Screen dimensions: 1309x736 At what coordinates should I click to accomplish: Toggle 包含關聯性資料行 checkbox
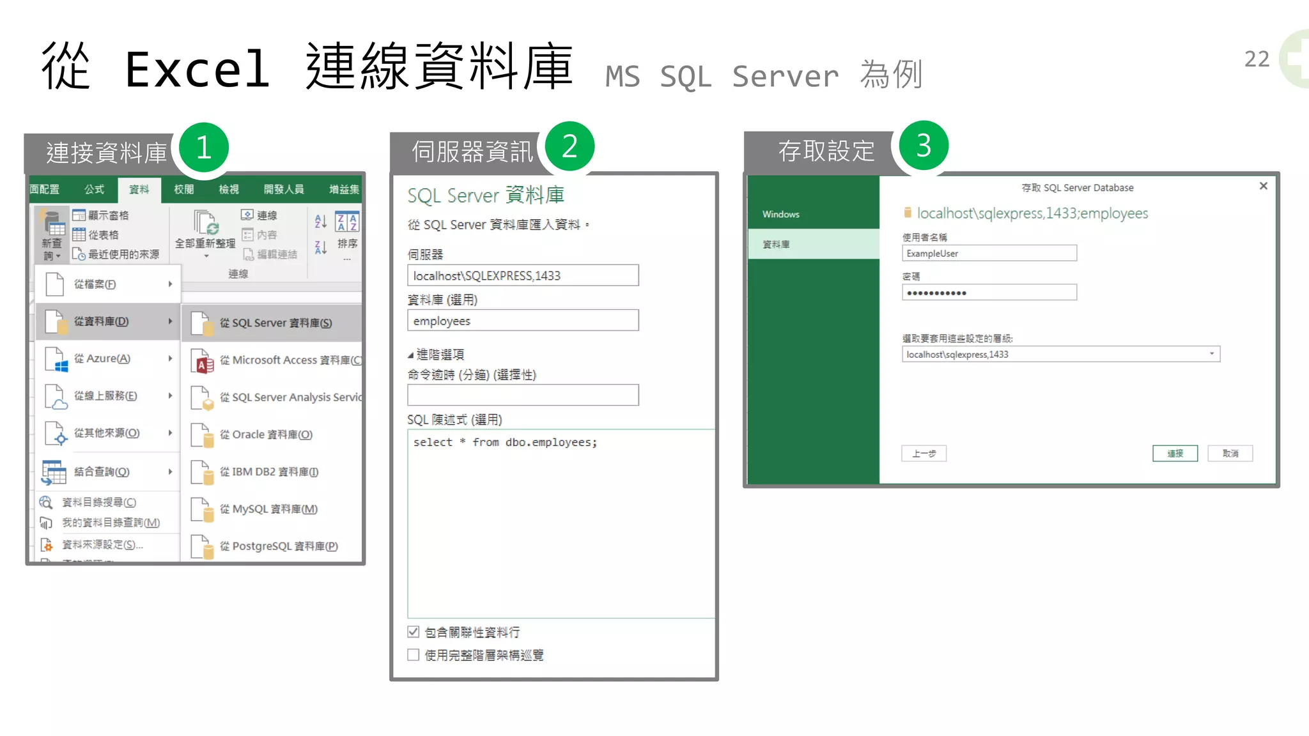[414, 632]
